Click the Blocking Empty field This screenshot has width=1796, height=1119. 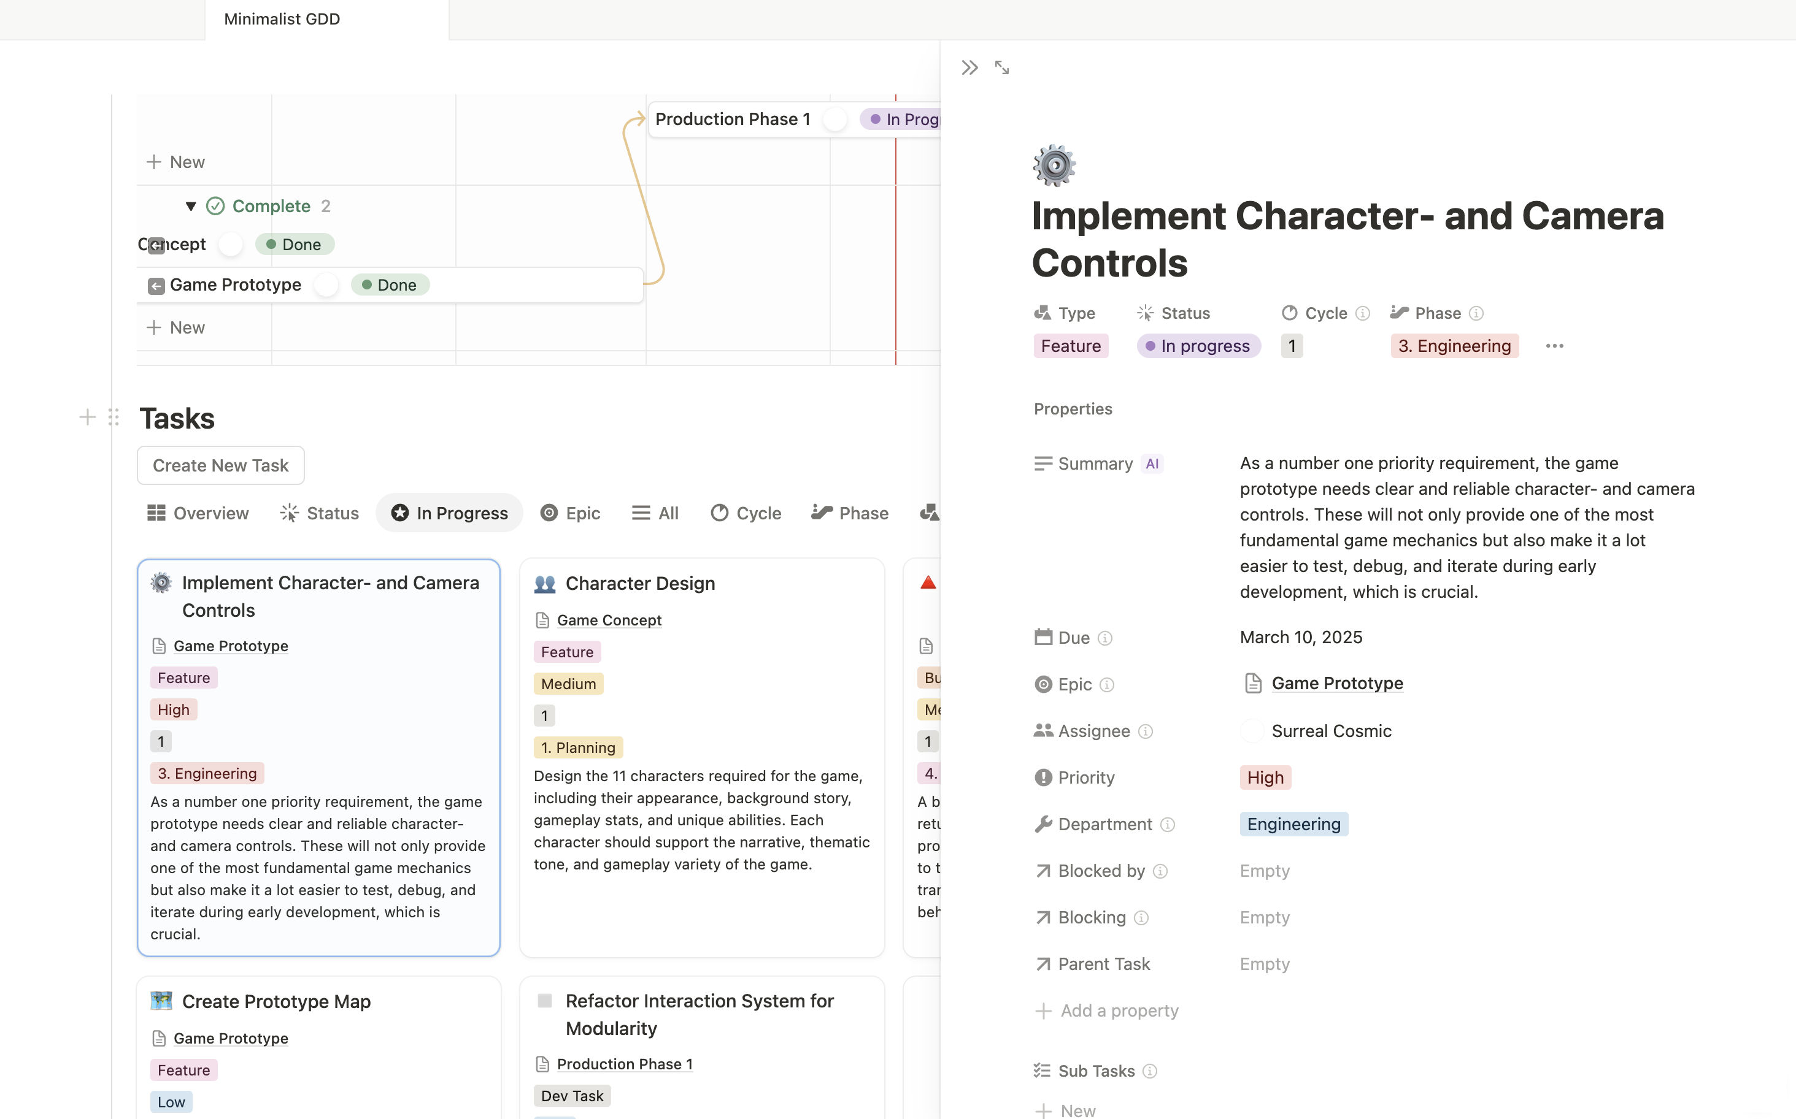point(1264,918)
